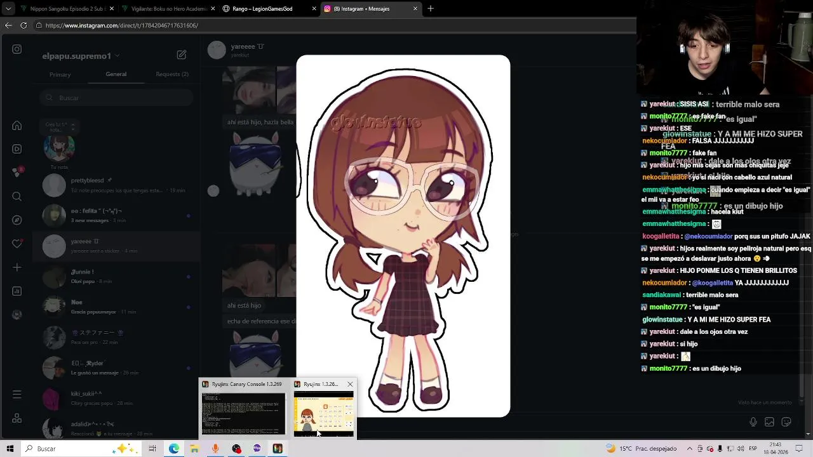Open the More hamburger menu in sidebar
Screen dimensions: 813x457
pos(17,395)
